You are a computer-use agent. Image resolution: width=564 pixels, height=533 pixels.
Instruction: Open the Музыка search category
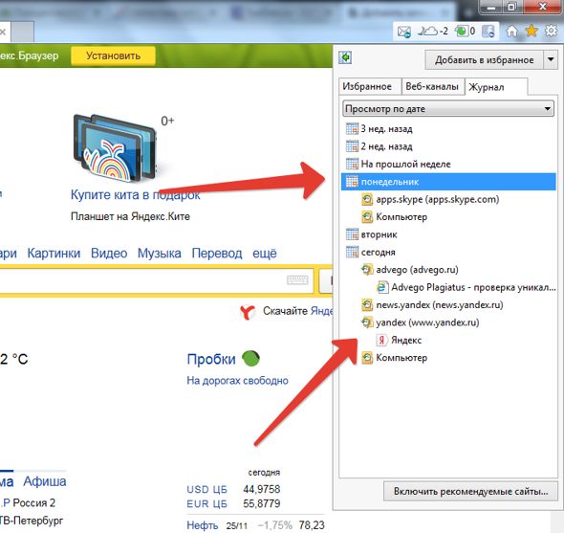coord(160,254)
